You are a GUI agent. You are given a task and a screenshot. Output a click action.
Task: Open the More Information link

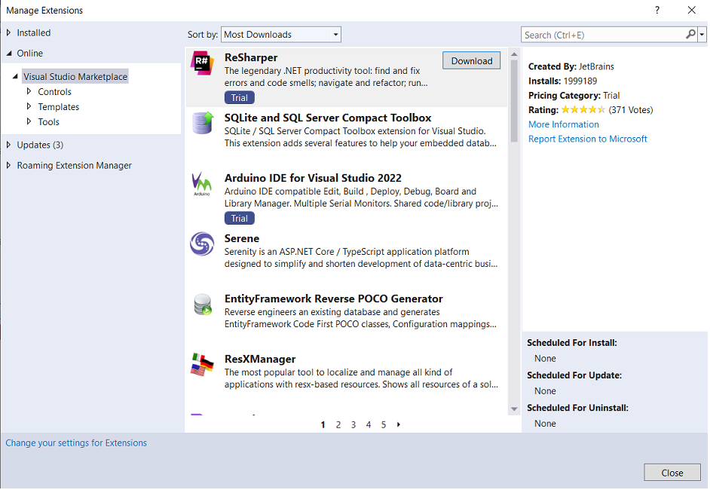click(x=563, y=124)
